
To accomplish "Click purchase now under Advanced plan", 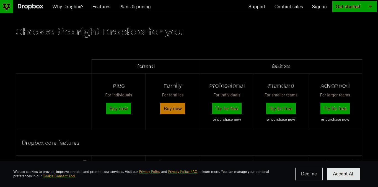I will 337,120.
